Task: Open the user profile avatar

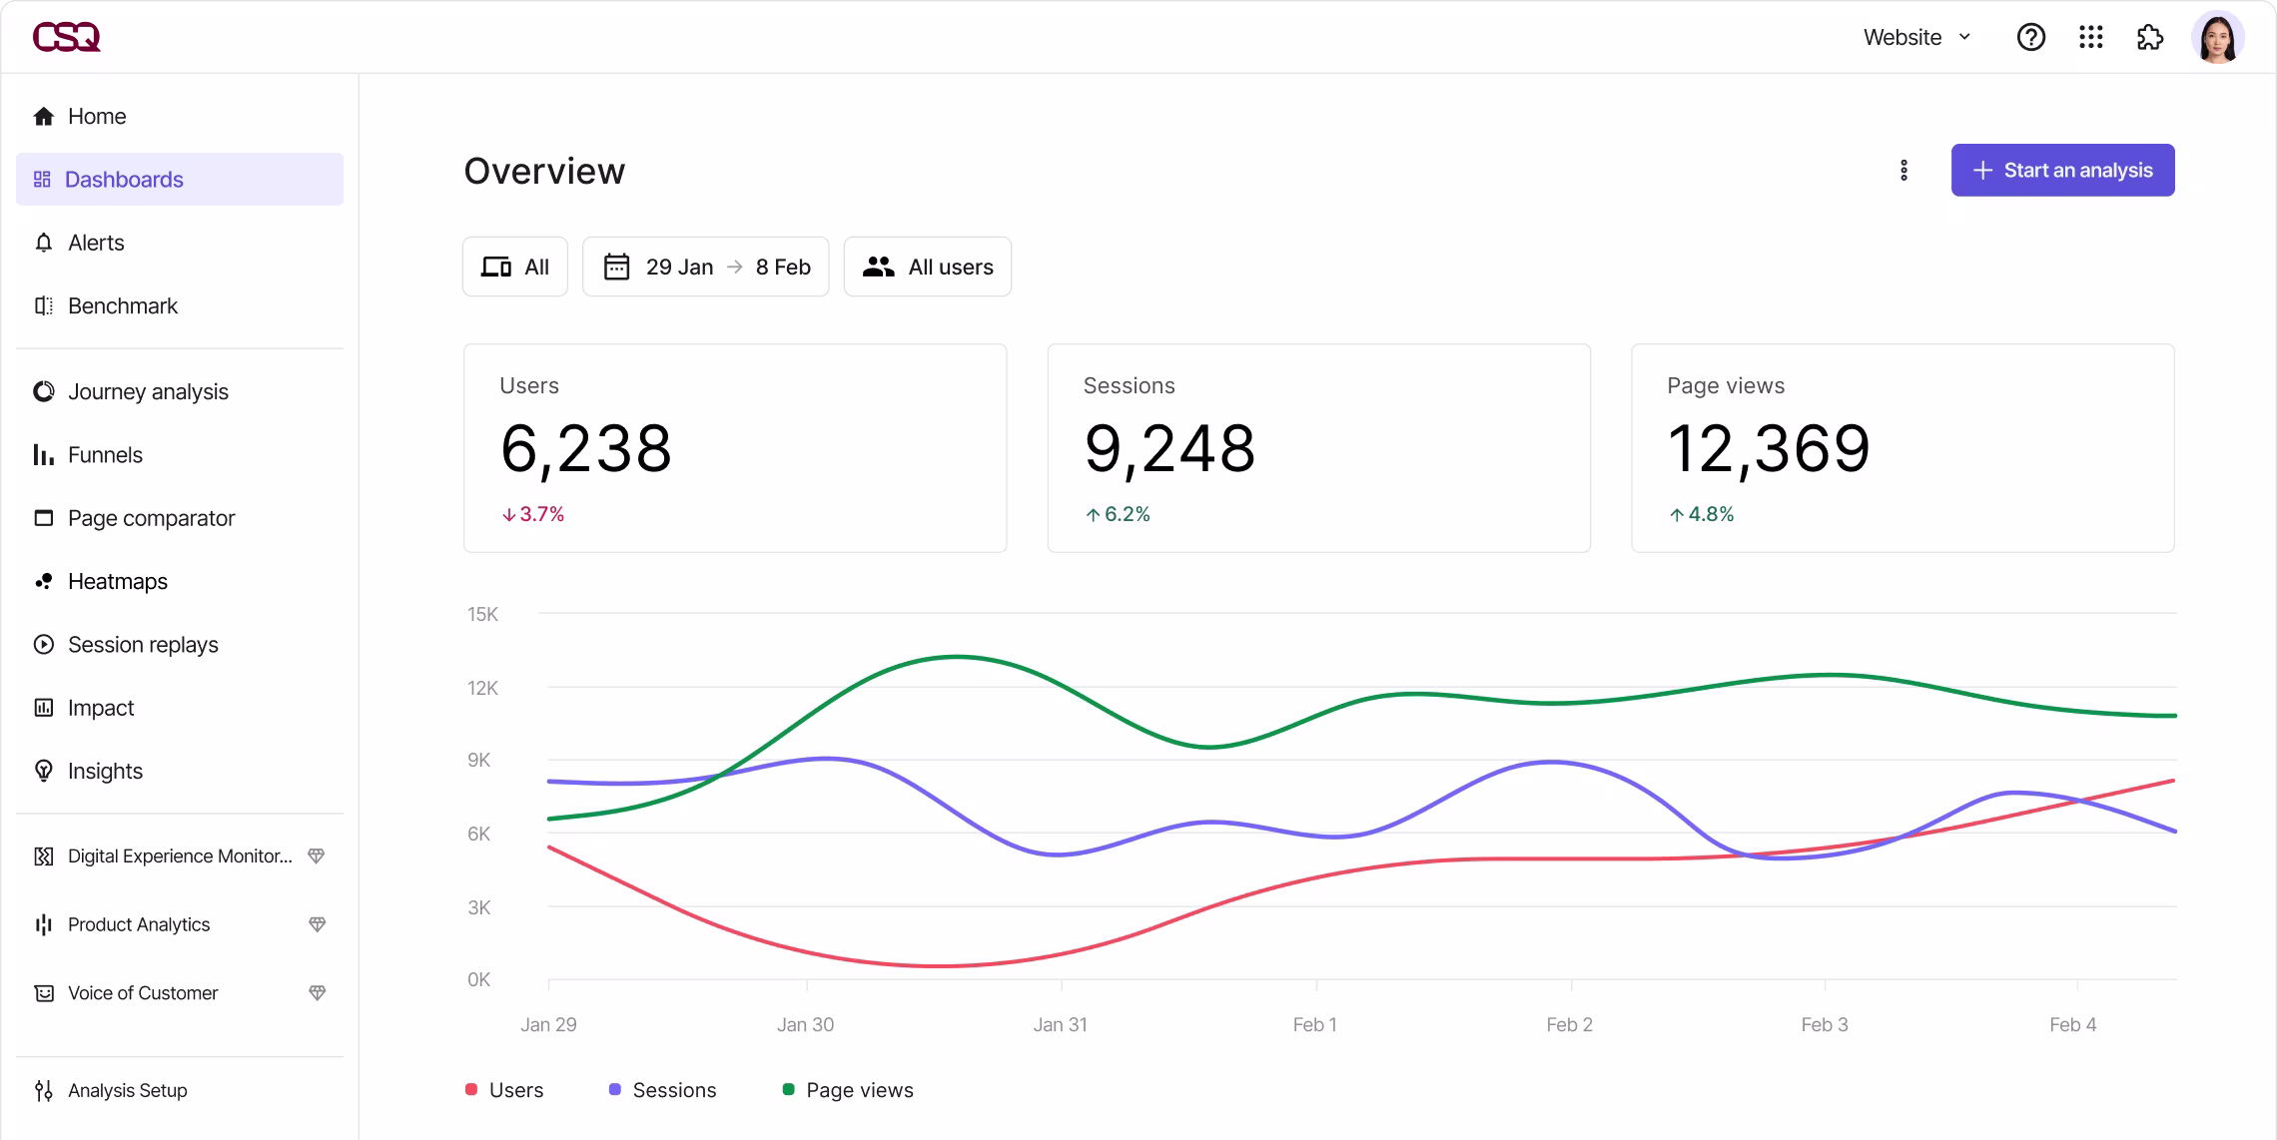Action: pyautogui.click(x=2217, y=38)
